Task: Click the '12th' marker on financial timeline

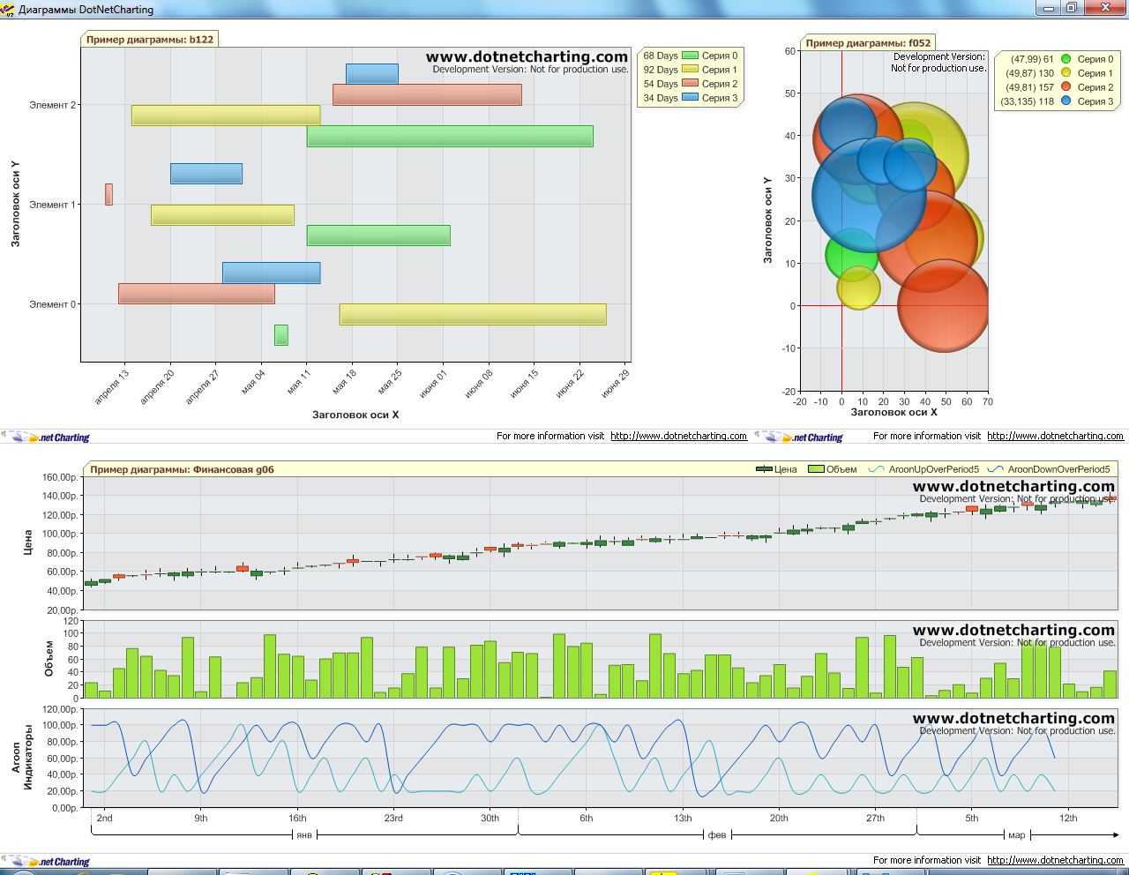Action: pyautogui.click(x=1068, y=819)
